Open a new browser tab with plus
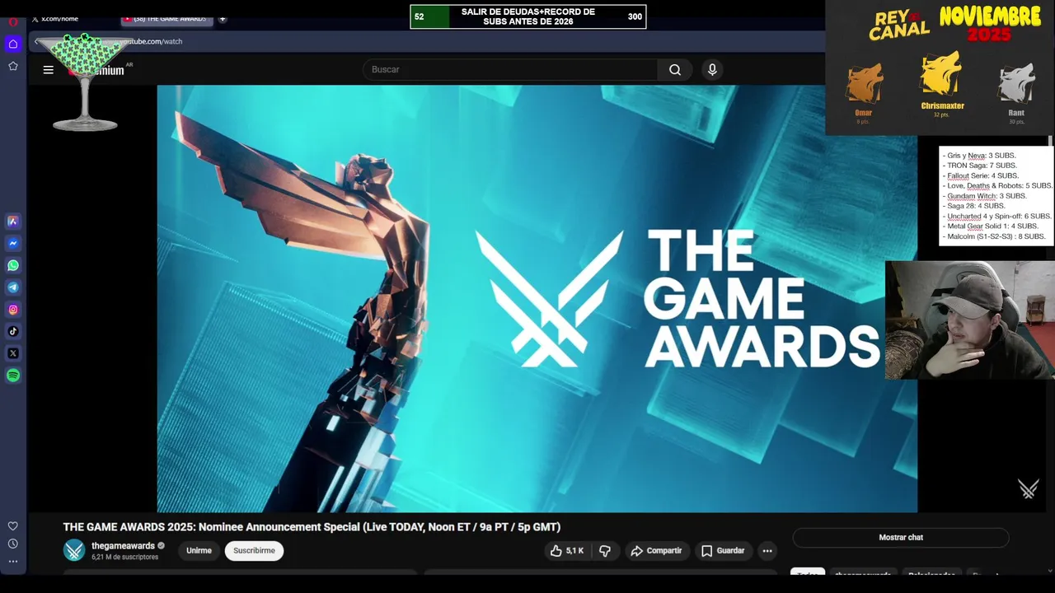Screen dimensions: 1055x593 (223, 18)
